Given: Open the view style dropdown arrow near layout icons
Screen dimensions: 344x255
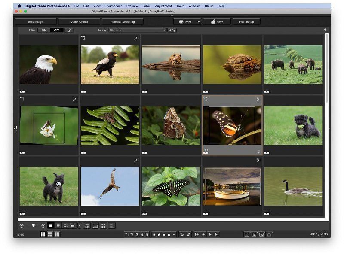Looking at the screenshot, I should tap(79, 225).
